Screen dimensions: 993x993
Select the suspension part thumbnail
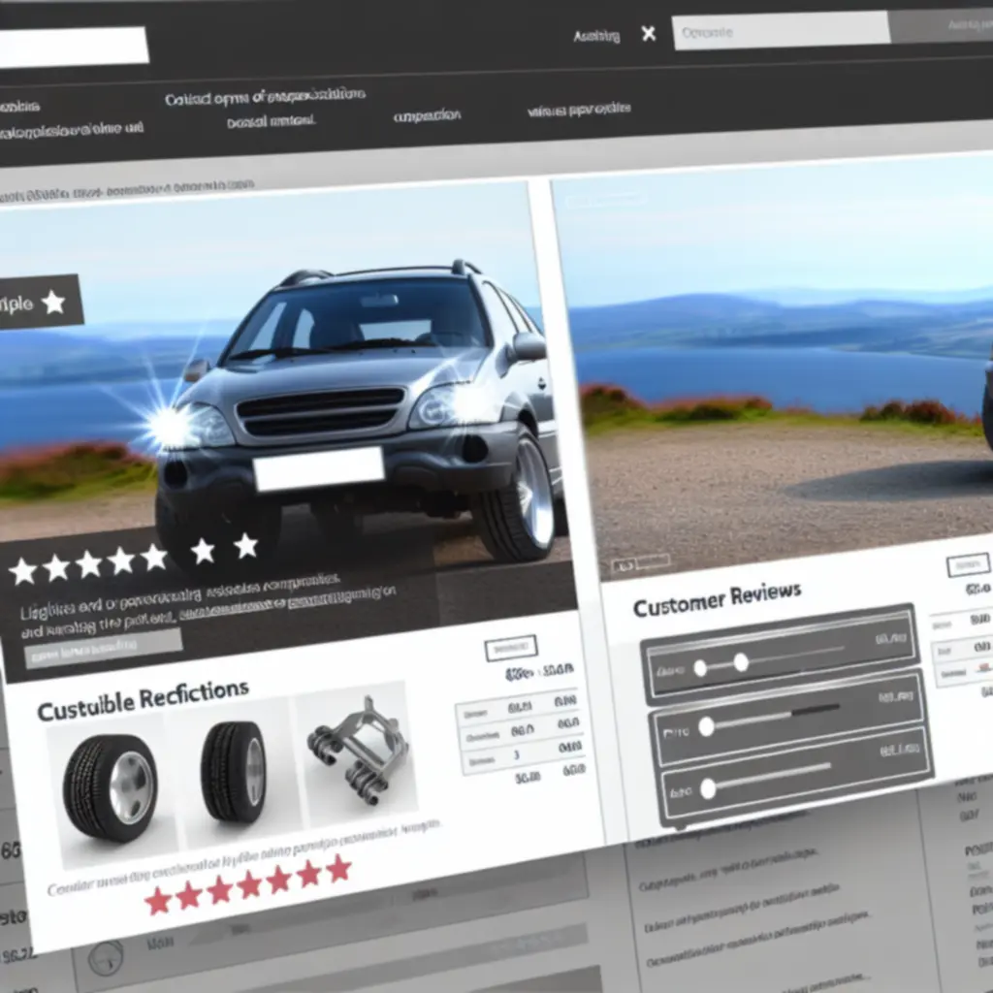[x=357, y=748]
